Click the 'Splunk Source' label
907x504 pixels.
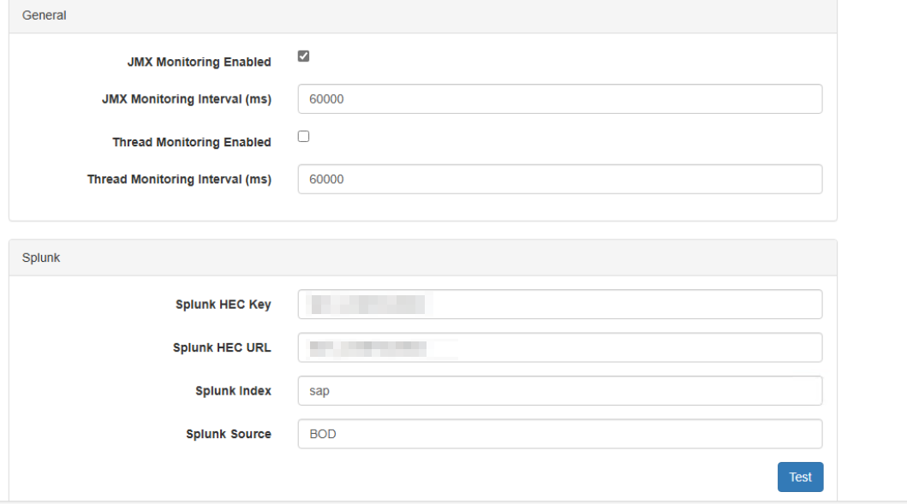click(x=228, y=434)
